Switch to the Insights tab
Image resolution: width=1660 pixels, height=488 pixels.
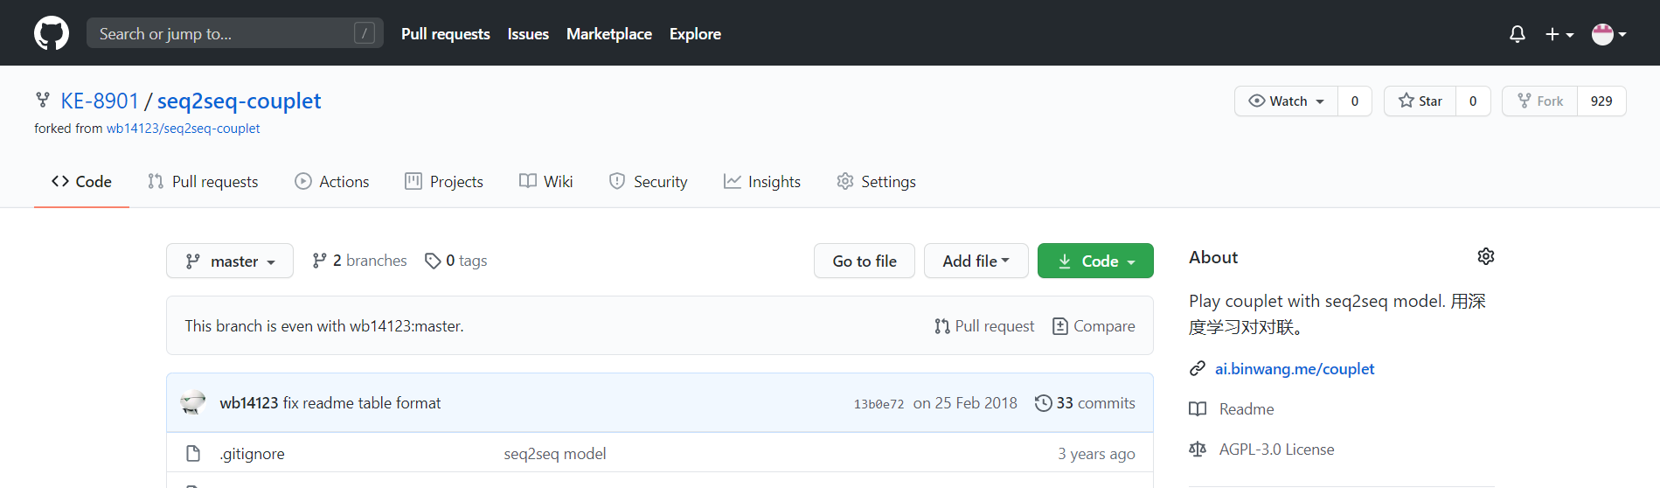coord(762,182)
